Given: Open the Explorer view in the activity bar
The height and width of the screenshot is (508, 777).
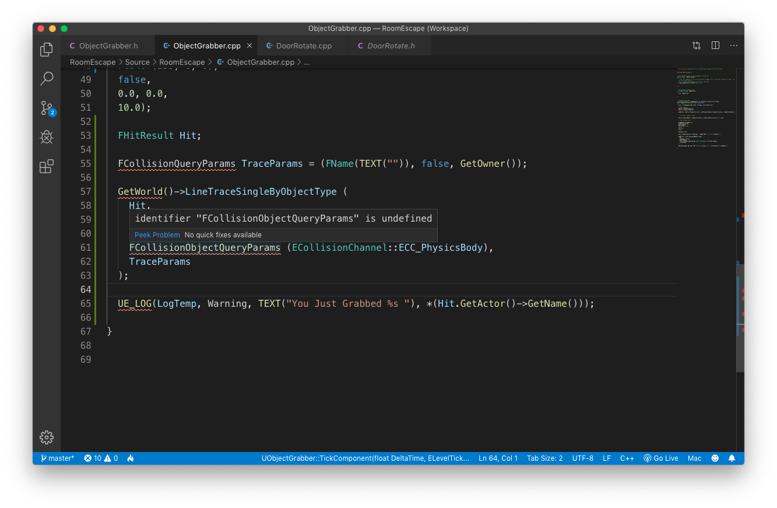Looking at the screenshot, I should click(x=46, y=50).
